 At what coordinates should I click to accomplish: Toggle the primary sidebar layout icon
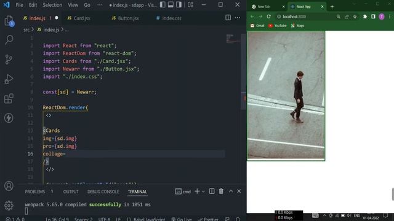click(163, 5)
